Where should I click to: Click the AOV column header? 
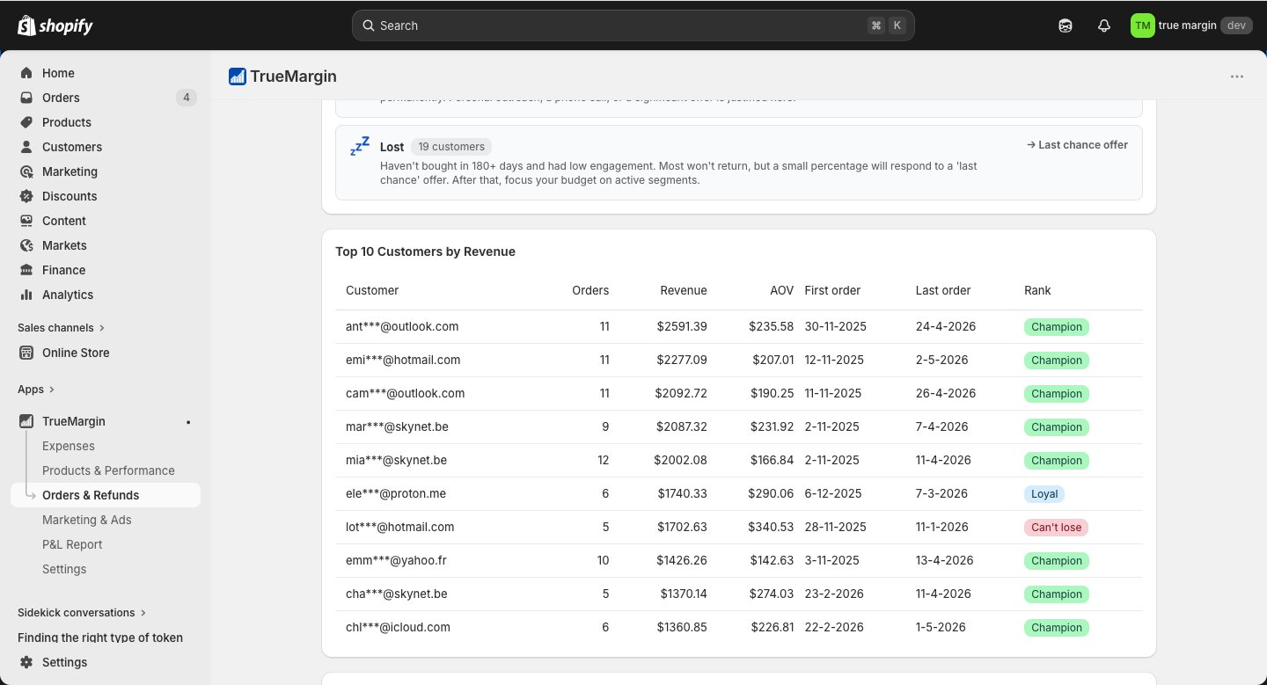coord(781,290)
